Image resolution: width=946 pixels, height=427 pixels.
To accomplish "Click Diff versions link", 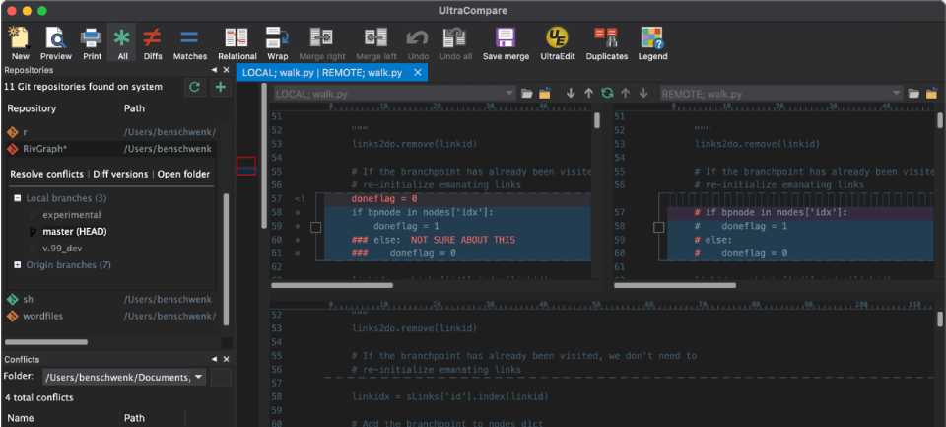I will click(120, 174).
